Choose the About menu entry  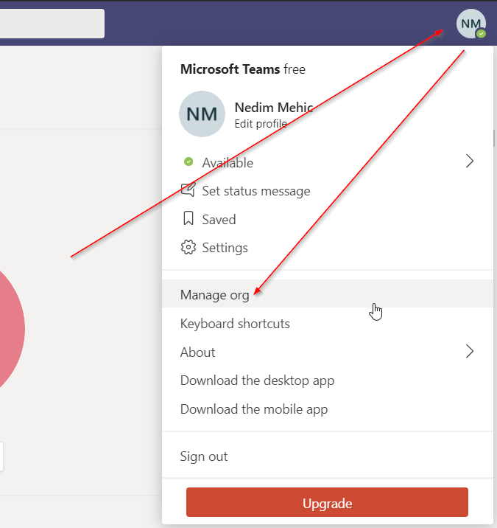coord(197,352)
